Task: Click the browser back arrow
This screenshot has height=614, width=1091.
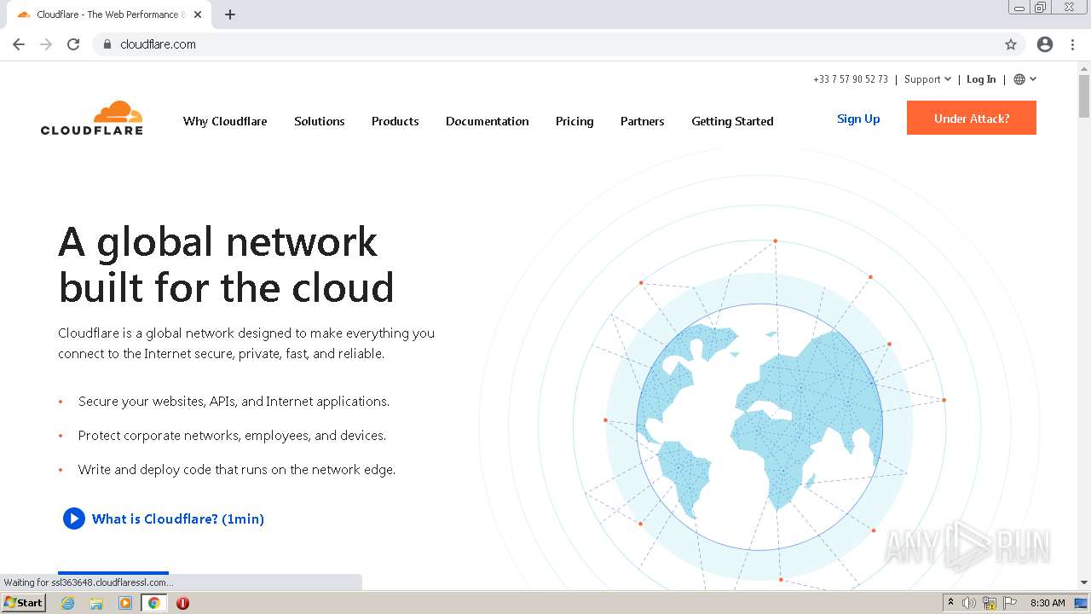Action: (19, 44)
